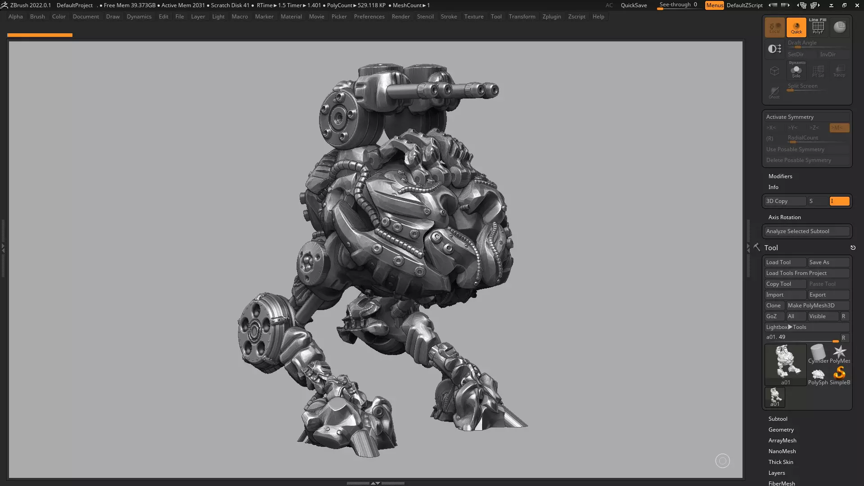
Task: Toggle the >M< mirror symmetry option
Action: pos(839,128)
